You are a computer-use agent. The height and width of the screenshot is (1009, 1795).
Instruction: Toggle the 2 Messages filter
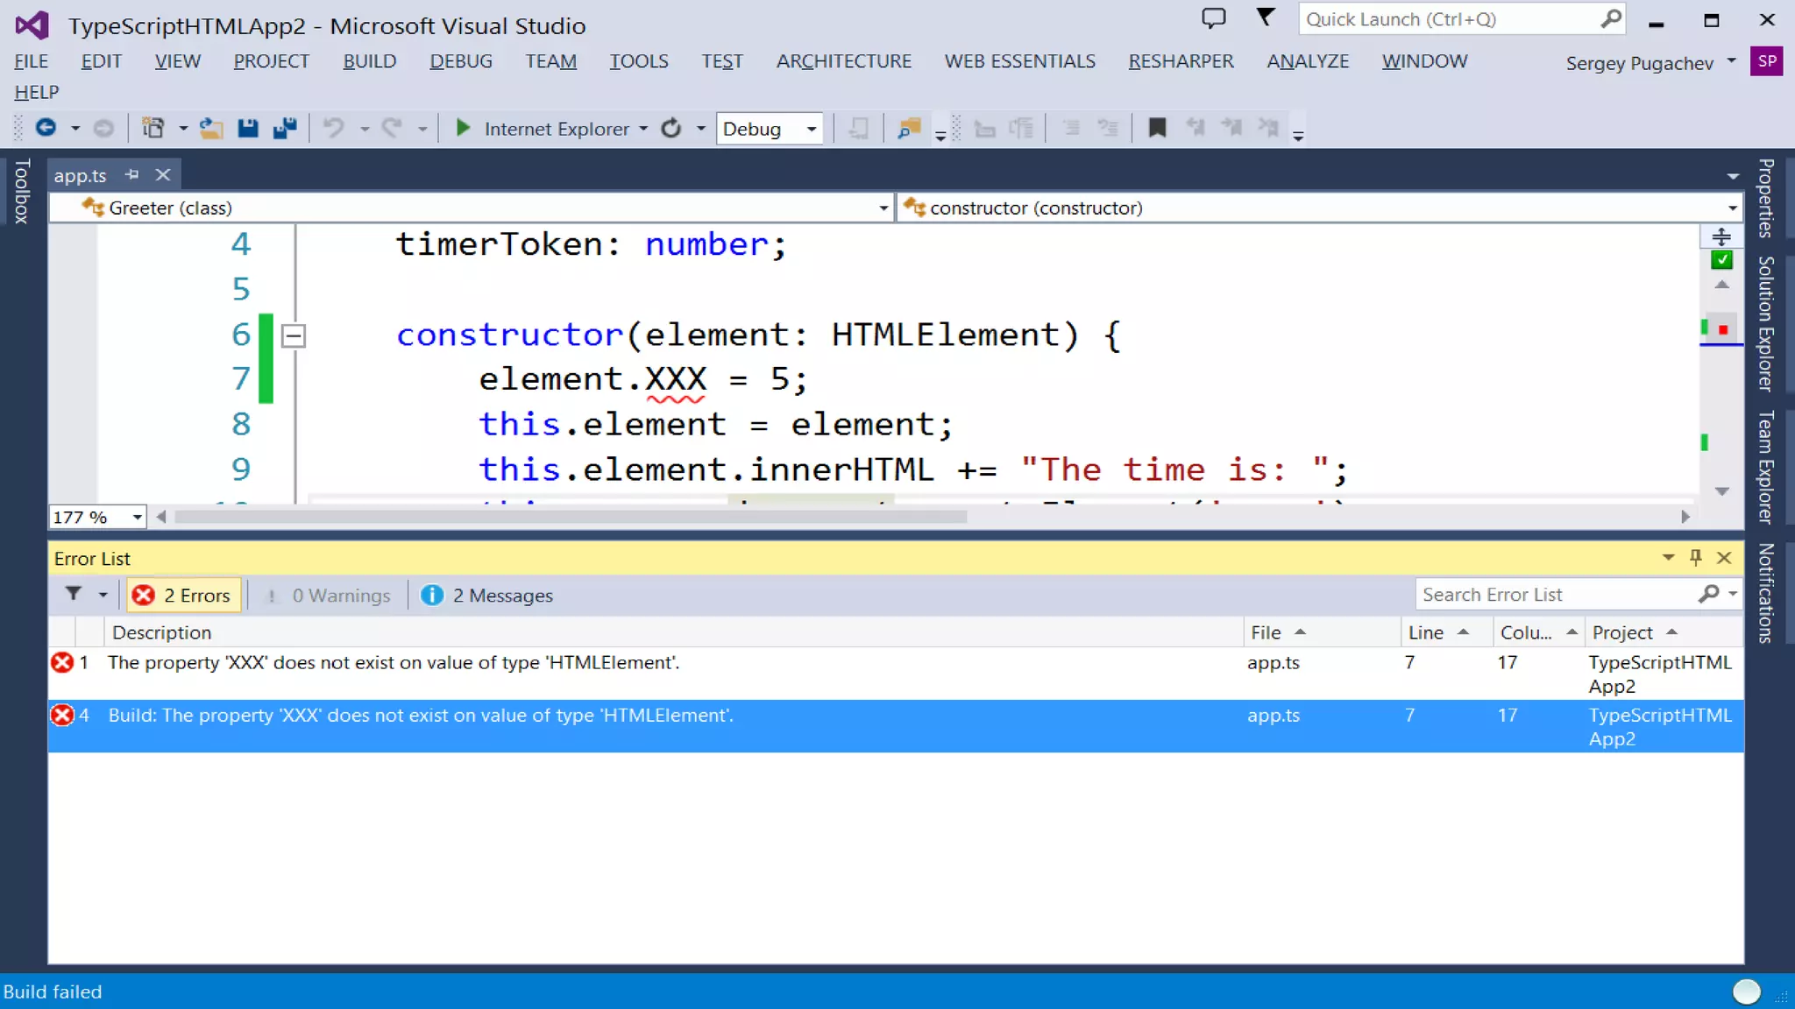488,596
